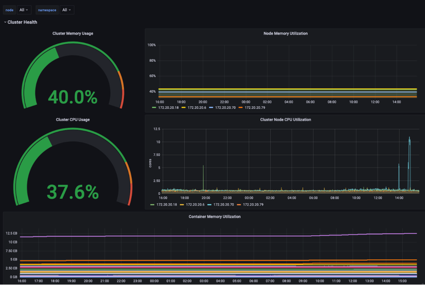Click cyan swatch for 172.20.20.70 in CPU legend
The width and height of the screenshot is (425, 285).
pyautogui.click(x=209, y=205)
